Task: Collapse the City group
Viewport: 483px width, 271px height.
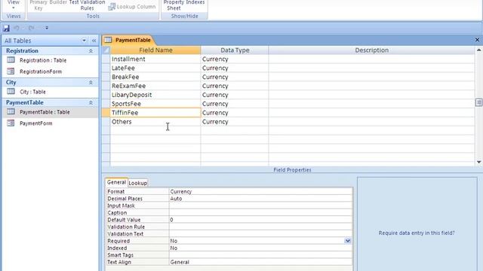Action: pos(91,82)
